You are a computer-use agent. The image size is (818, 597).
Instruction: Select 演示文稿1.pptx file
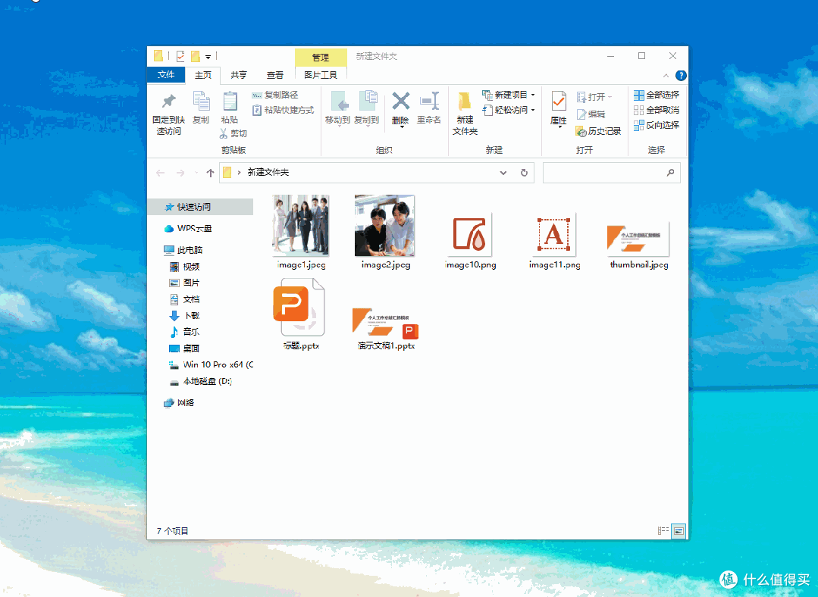click(x=386, y=329)
